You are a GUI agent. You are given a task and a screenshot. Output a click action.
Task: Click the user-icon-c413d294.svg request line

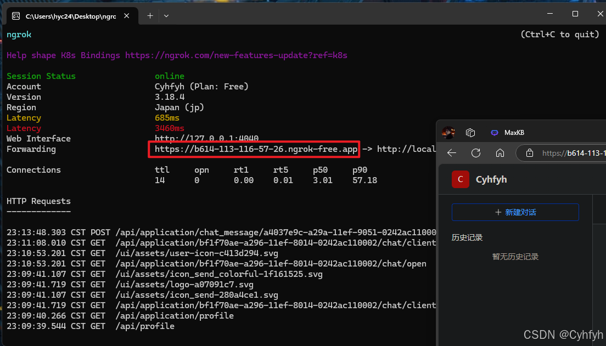click(142, 253)
